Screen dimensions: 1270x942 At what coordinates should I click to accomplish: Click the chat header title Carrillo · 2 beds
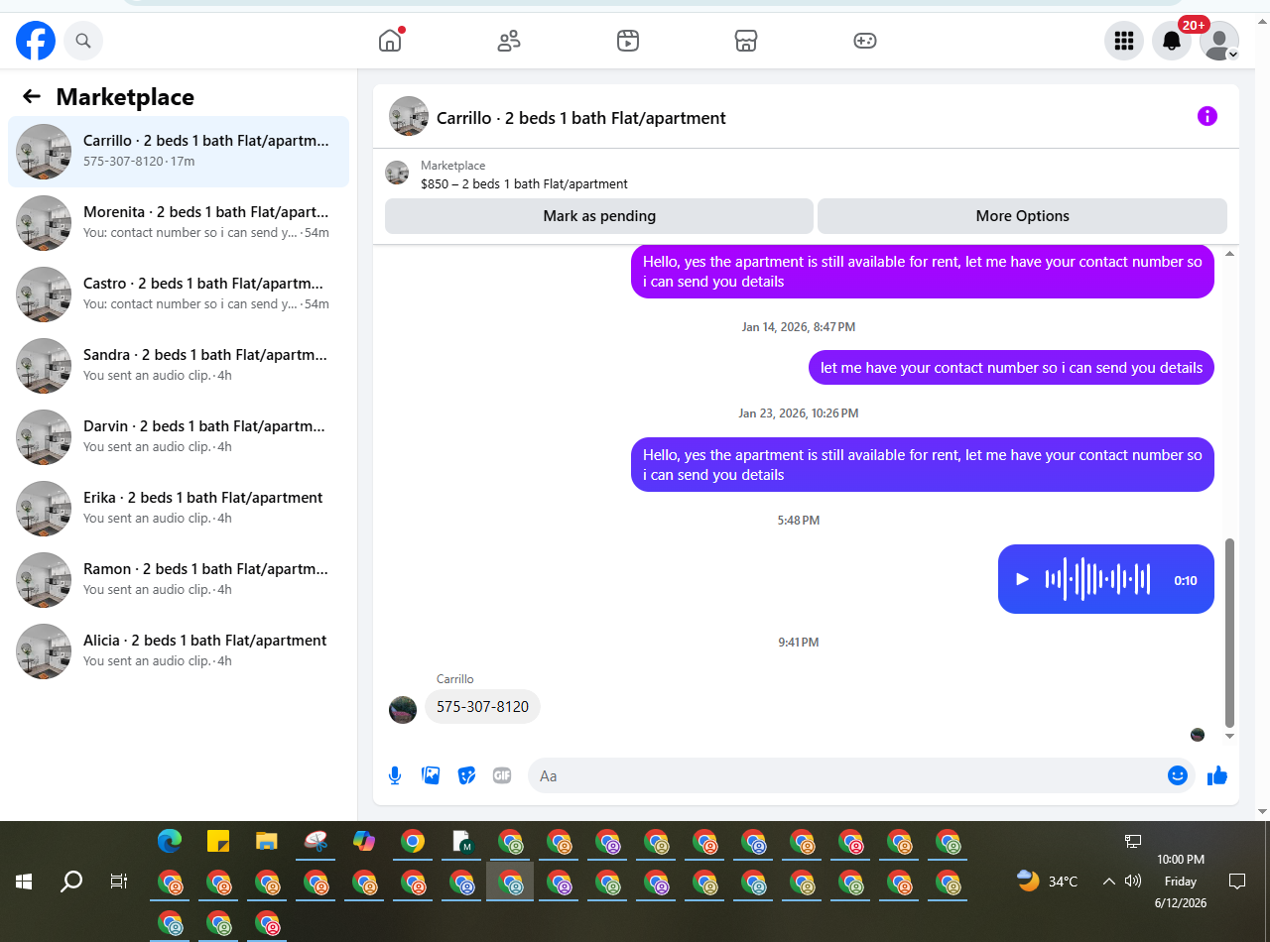tap(581, 118)
